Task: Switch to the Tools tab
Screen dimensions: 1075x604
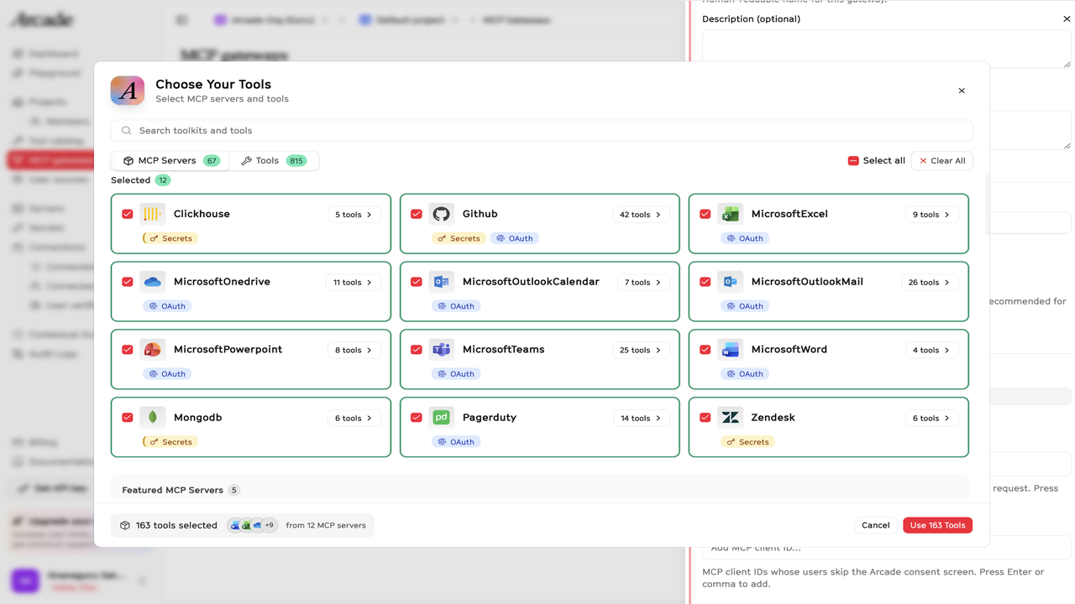Action: coord(274,161)
